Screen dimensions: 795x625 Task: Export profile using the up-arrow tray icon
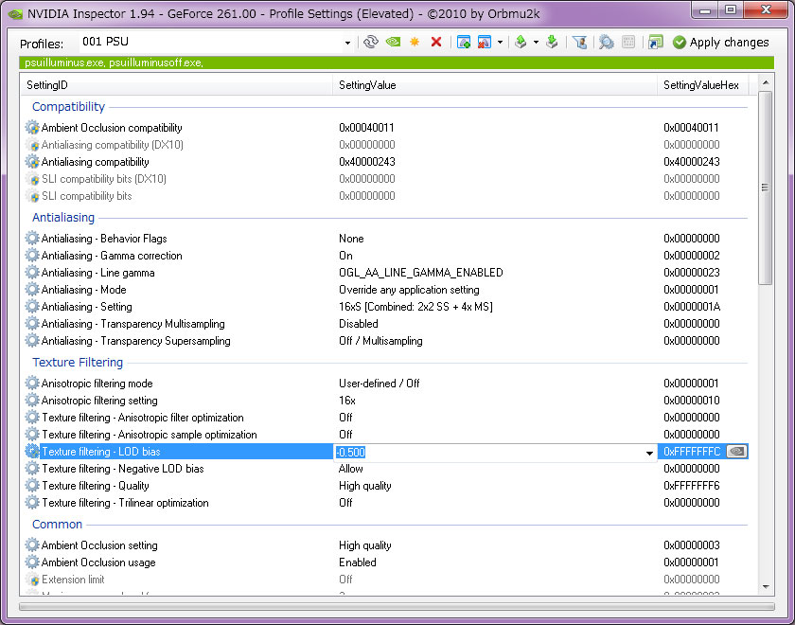pyautogui.click(x=521, y=42)
